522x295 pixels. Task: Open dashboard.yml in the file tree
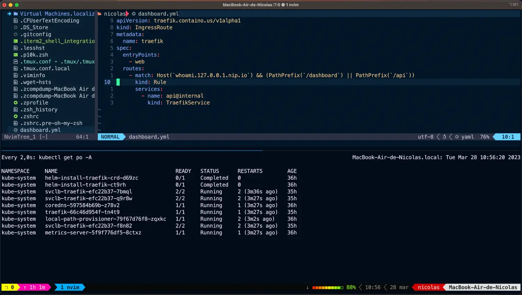point(40,130)
